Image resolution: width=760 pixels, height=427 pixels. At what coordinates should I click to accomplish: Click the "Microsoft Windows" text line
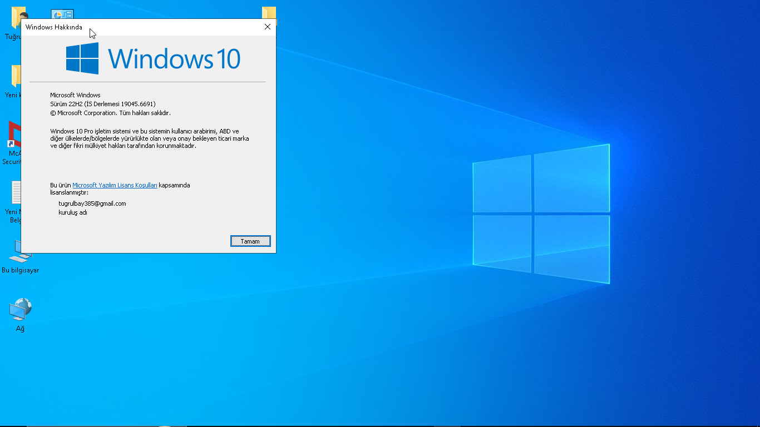(75, 95)
